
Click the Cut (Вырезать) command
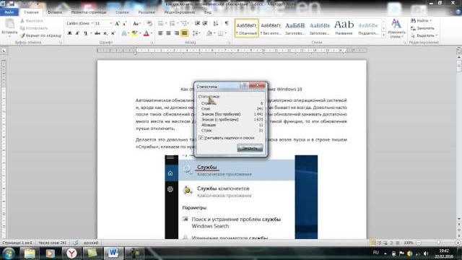pos(32,21)
